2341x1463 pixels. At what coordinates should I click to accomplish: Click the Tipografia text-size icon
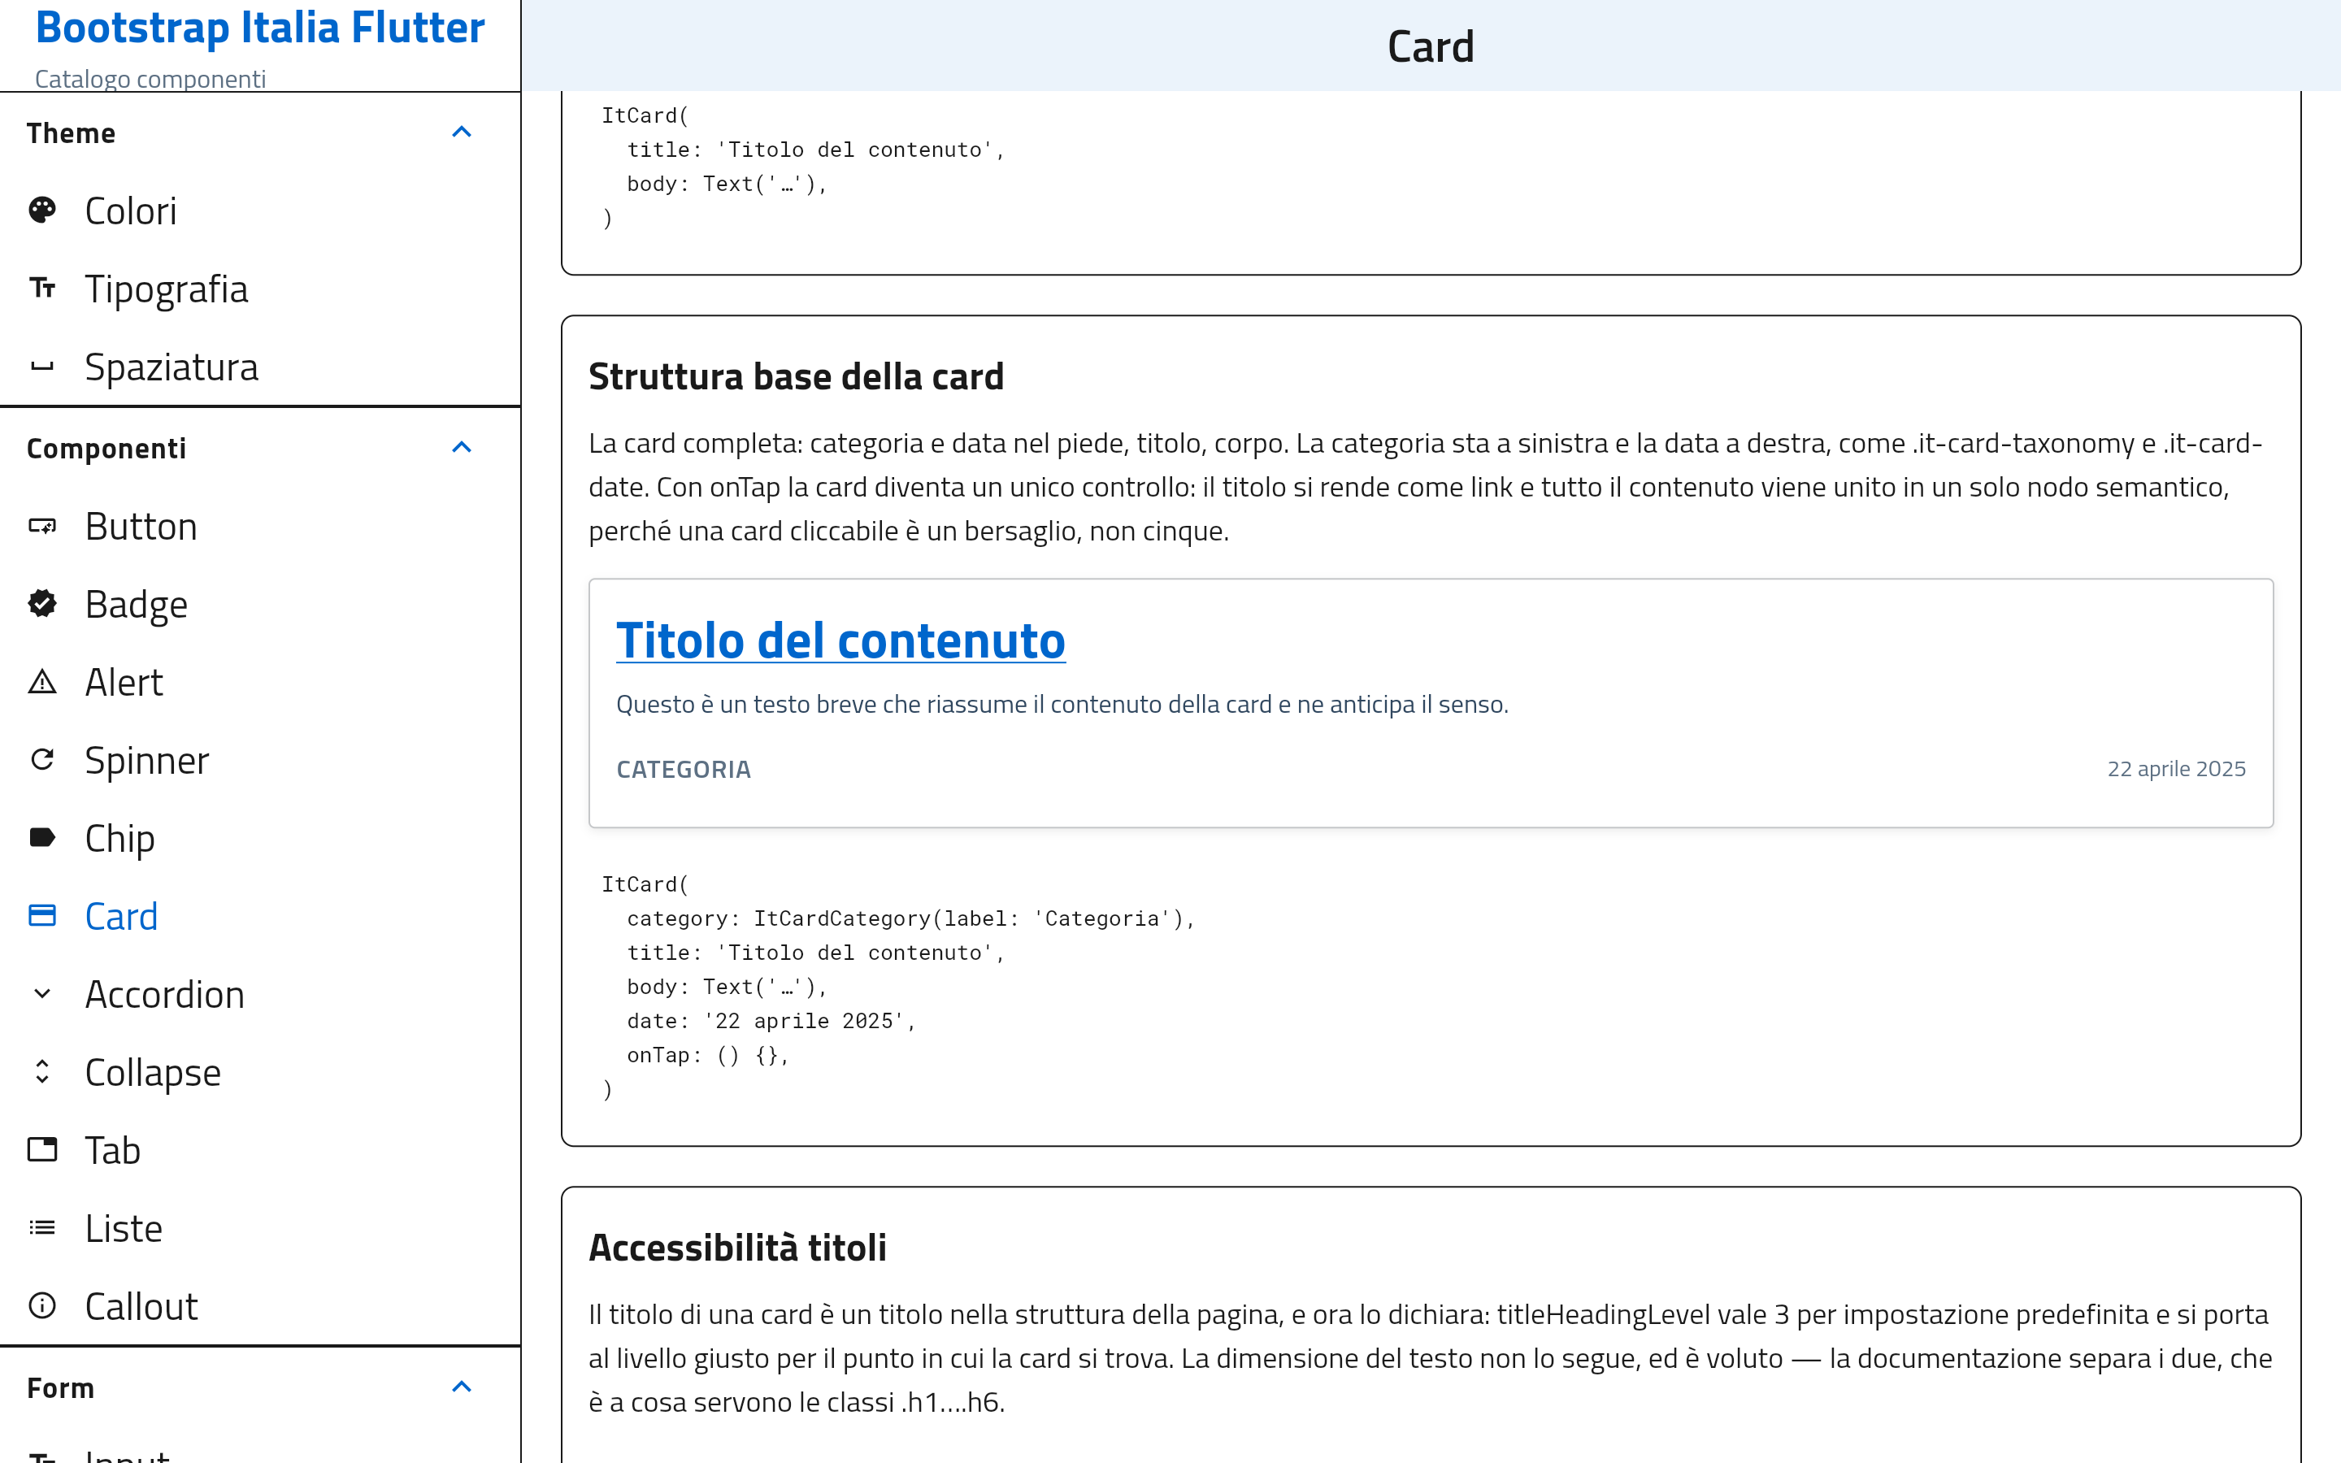tap(41, 289)
